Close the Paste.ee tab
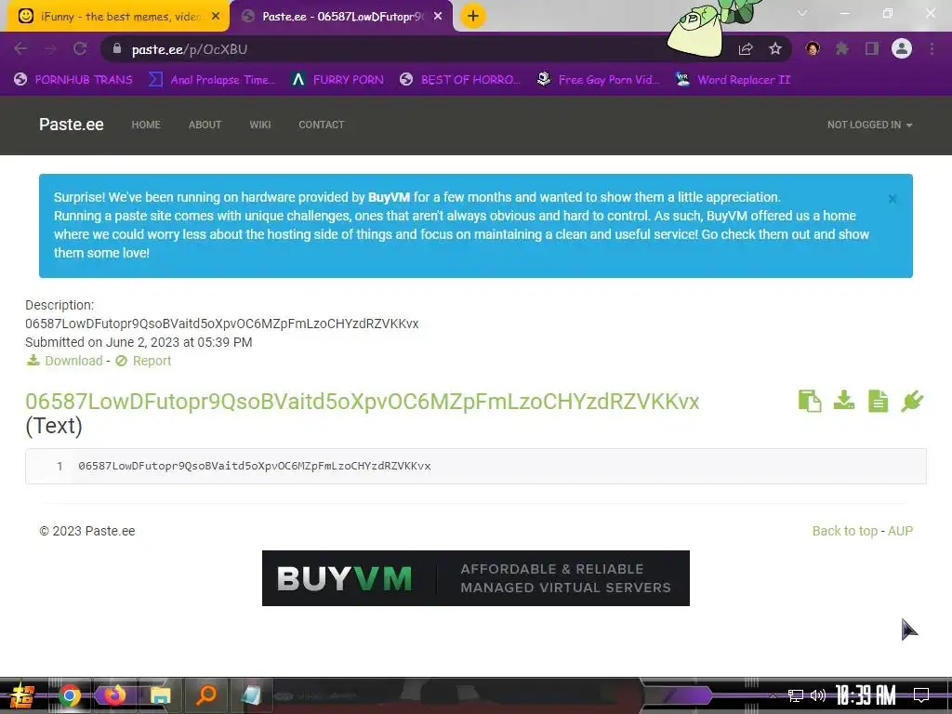The height and width of the screenshot is (714, 952). click(438, 17)
